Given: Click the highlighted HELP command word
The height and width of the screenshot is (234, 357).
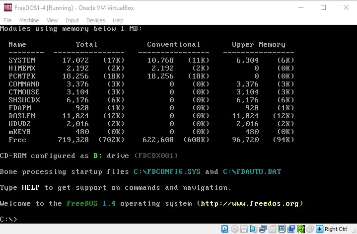Looking at the screenshot, I should point(31,187).
